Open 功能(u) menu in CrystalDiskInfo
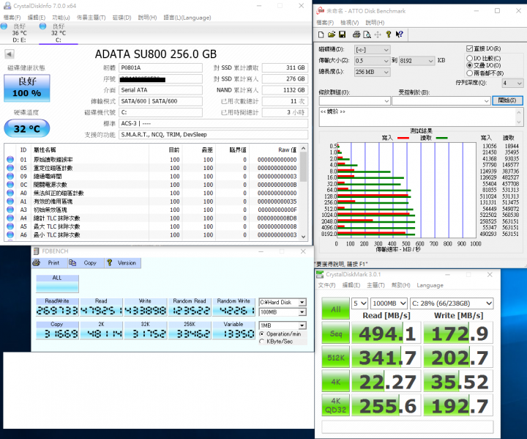The width and height of the screenshot is (527, 439). 61,18
